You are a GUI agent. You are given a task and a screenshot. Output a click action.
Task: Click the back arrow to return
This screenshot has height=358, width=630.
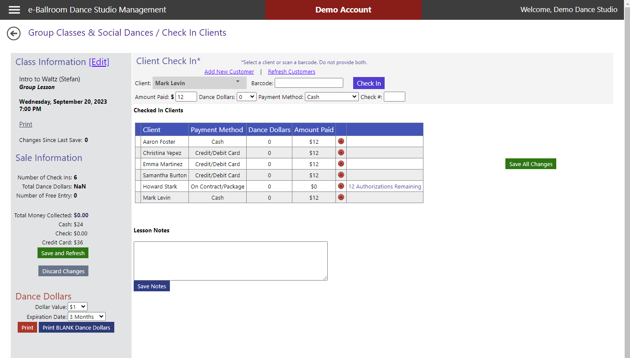[x=13, y=33]
